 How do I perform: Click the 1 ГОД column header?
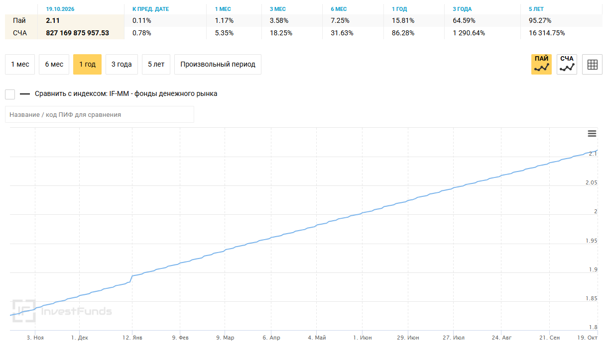coord(400,9)
